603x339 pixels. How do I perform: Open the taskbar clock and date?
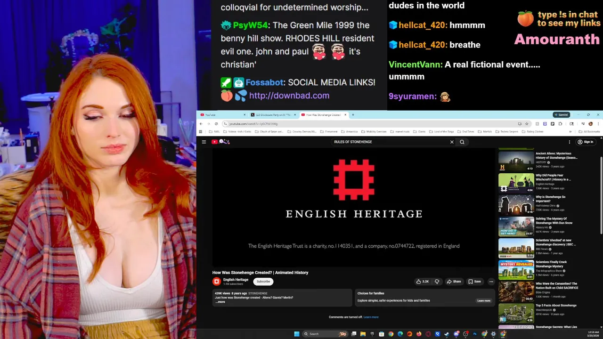[x=593, y=334]
